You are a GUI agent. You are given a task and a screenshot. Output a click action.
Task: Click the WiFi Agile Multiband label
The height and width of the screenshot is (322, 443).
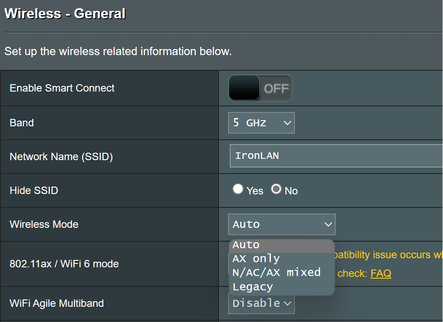tap(56, 303)
